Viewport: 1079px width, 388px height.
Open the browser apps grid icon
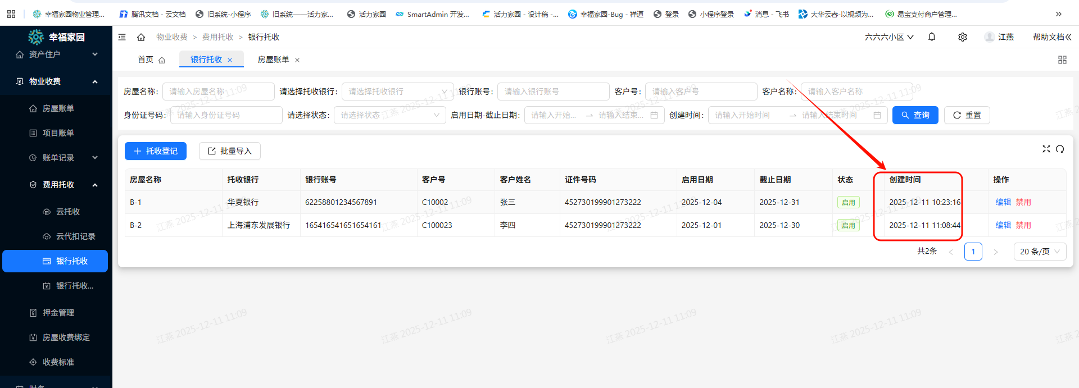(x=11, y=14)
